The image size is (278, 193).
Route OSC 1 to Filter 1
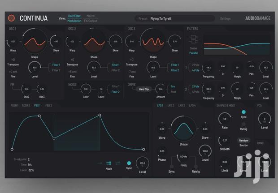point(56,65)
